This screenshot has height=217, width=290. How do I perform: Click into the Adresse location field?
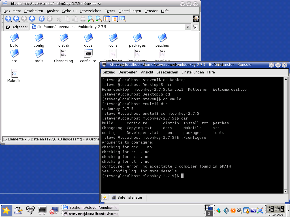[x=108, y=27]
